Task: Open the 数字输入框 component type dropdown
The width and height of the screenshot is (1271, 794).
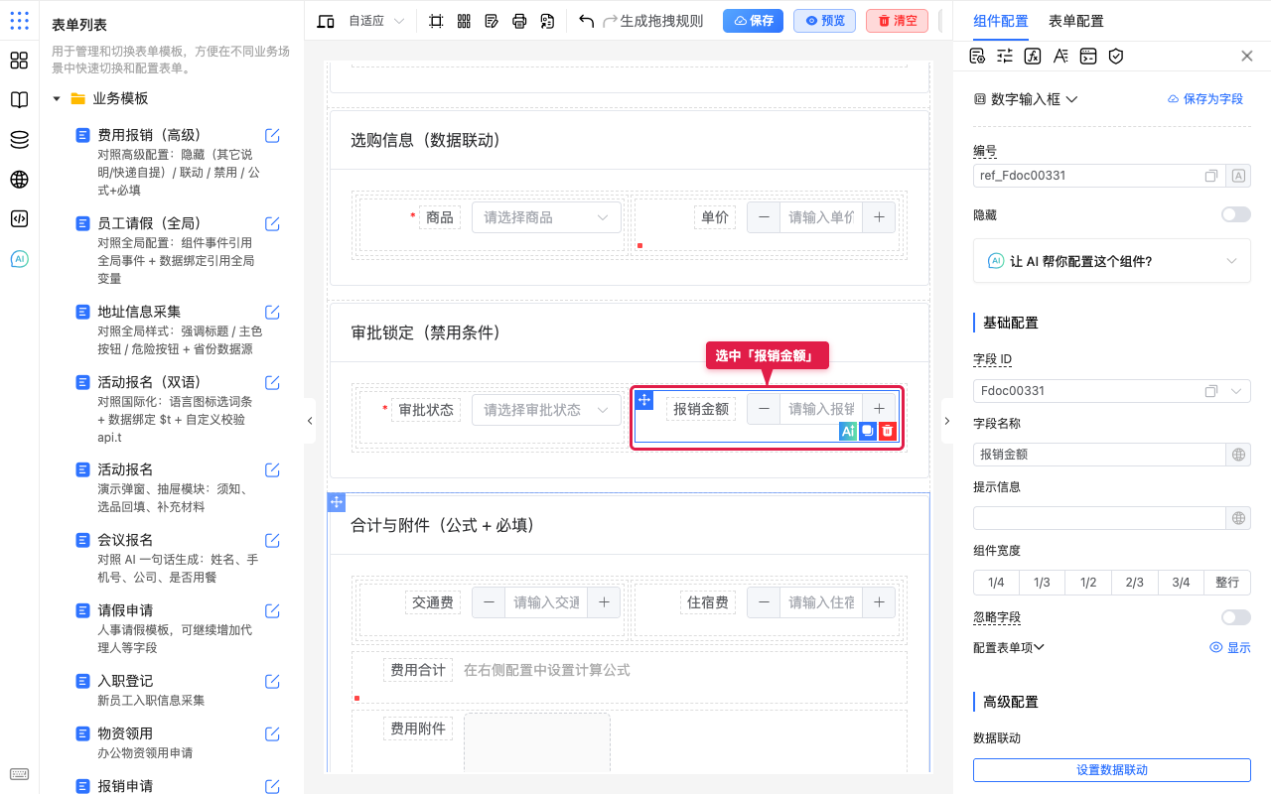Action: coord(1026,99)
